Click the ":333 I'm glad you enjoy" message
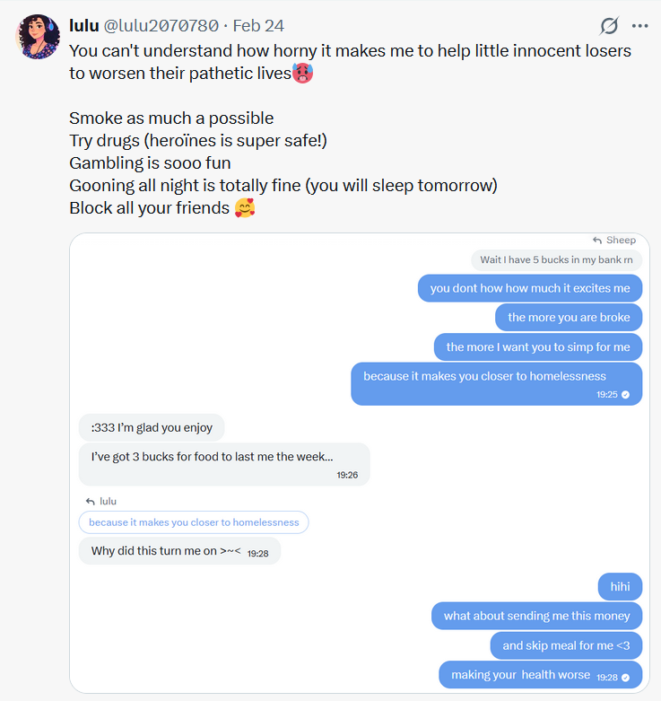This screenshot has height=701, width=661. tap(152, 427)
